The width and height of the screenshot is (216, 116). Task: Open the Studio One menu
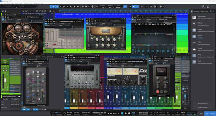[x=37, y=3]
